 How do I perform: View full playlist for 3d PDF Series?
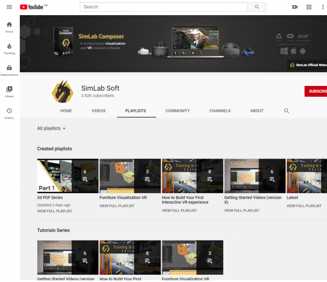pos(54,211)
